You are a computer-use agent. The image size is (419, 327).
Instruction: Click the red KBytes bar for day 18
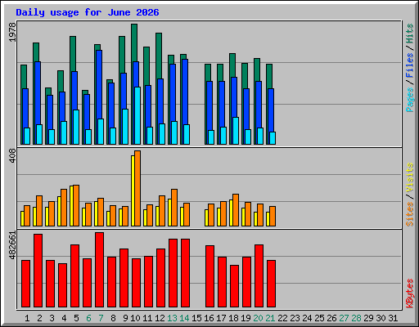234,286
